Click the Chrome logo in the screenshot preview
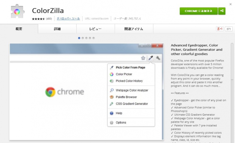The height and width of the screenshot is (143, 235). 50,92
